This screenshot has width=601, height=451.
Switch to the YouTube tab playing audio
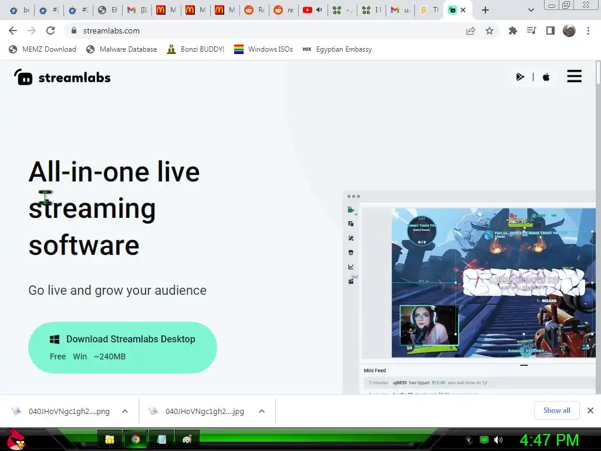tap(313, 10)
